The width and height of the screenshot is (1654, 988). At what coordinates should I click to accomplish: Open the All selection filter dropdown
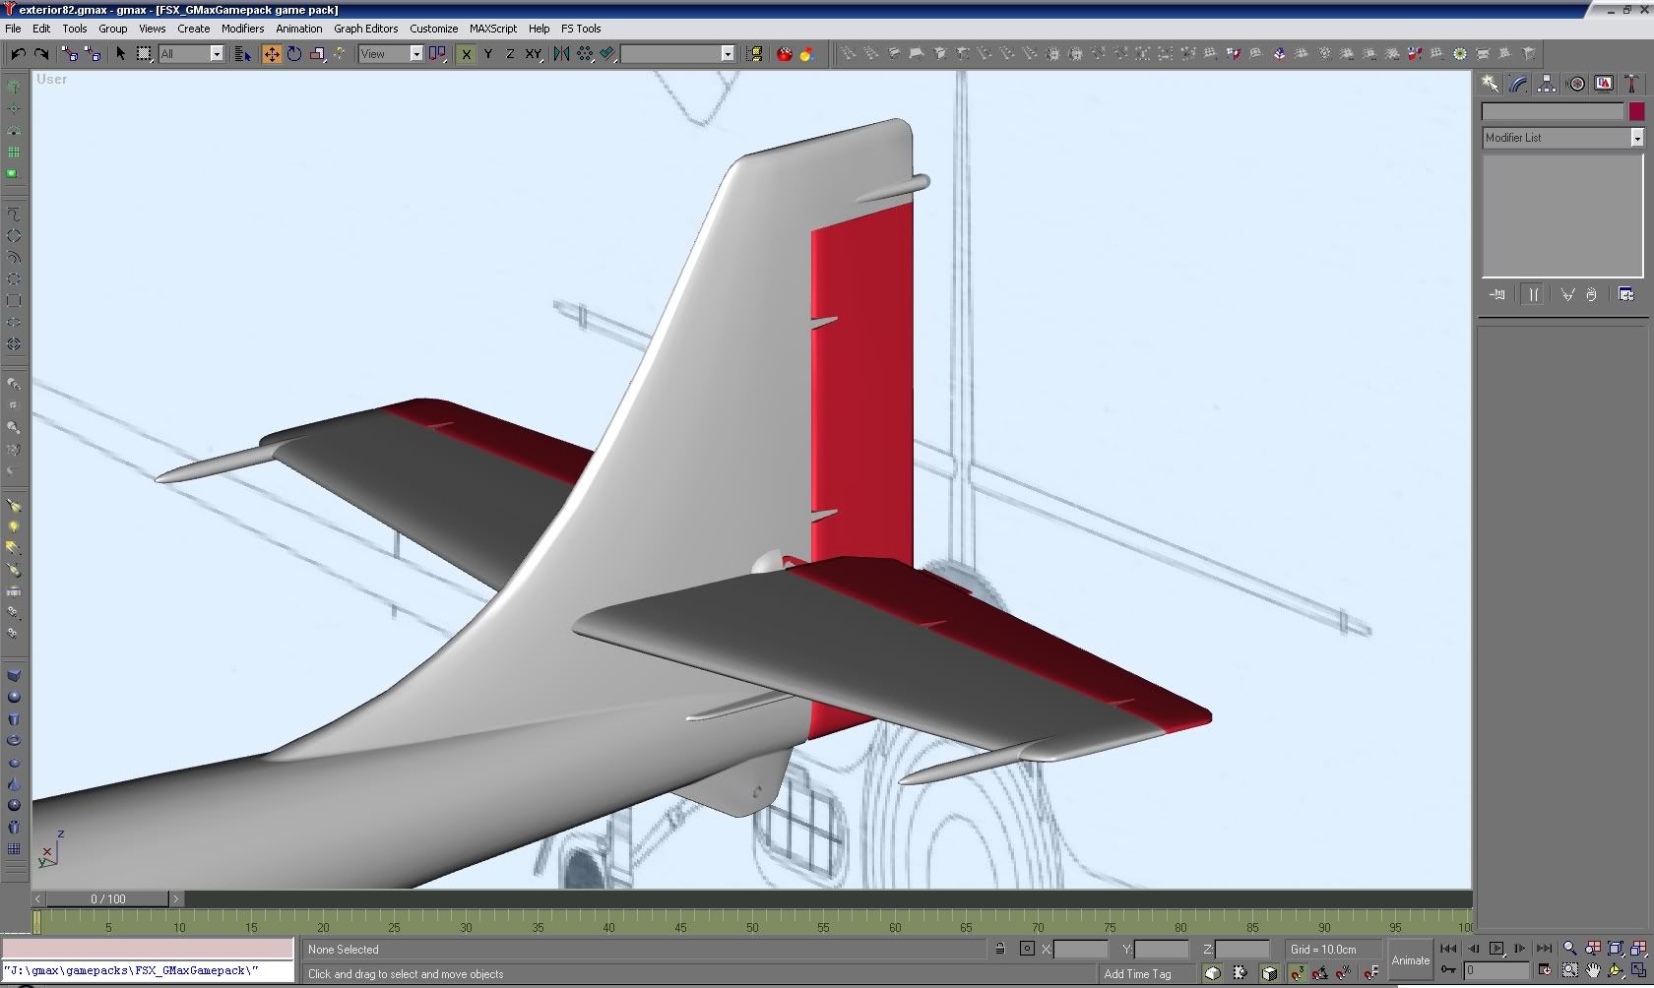point(217,54)
